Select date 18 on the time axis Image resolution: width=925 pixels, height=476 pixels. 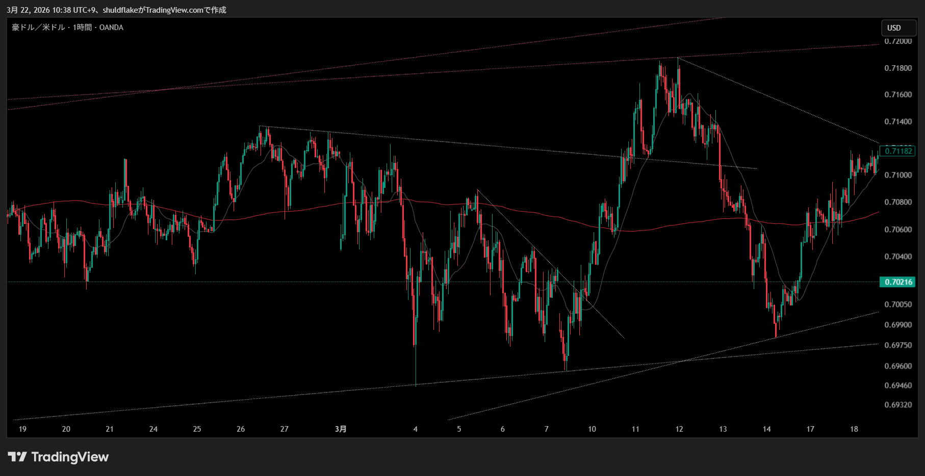pos(854,429)
